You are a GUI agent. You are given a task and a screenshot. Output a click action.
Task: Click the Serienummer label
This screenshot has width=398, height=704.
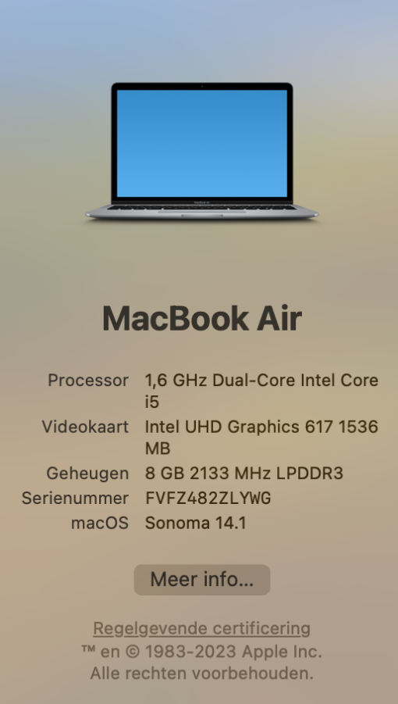75,499
